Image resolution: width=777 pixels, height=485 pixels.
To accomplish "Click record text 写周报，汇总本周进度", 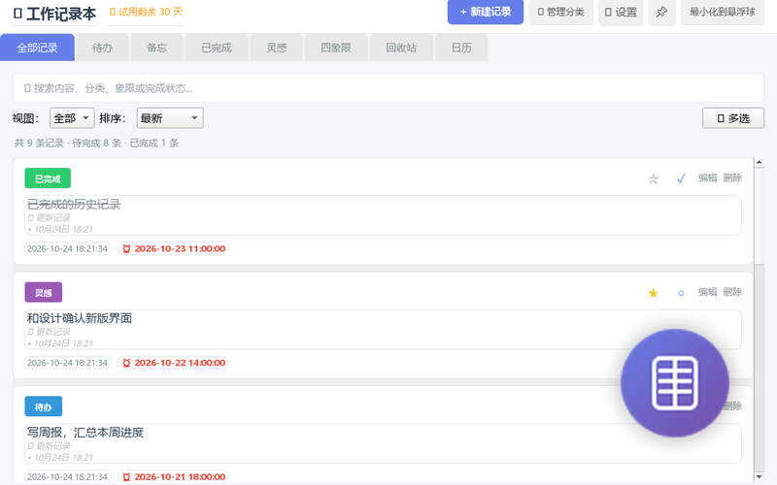I will tap(85, 433).
